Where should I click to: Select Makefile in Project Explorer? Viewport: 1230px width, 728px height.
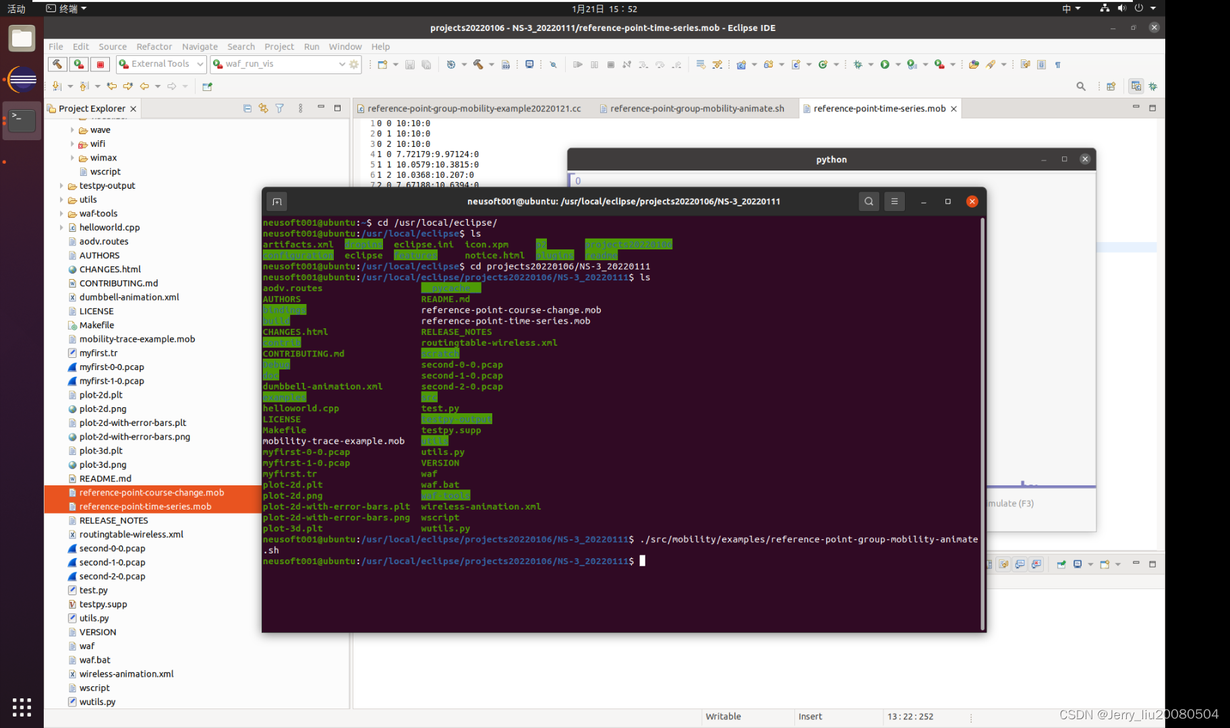coord(96,325)
